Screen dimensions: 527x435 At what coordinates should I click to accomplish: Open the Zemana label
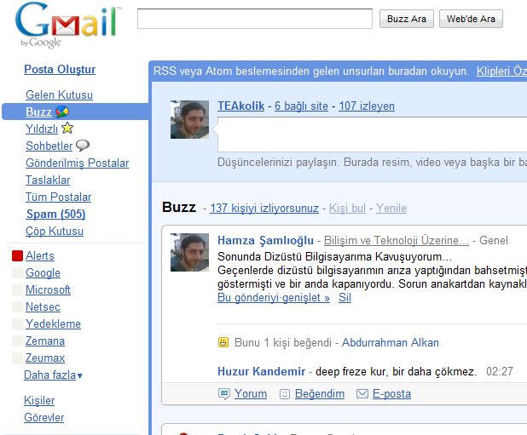(45, 341)
